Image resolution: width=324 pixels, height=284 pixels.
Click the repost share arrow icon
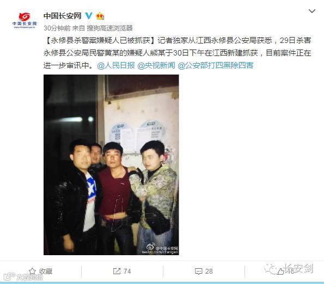pyautogui.click(x=117, y=271)
